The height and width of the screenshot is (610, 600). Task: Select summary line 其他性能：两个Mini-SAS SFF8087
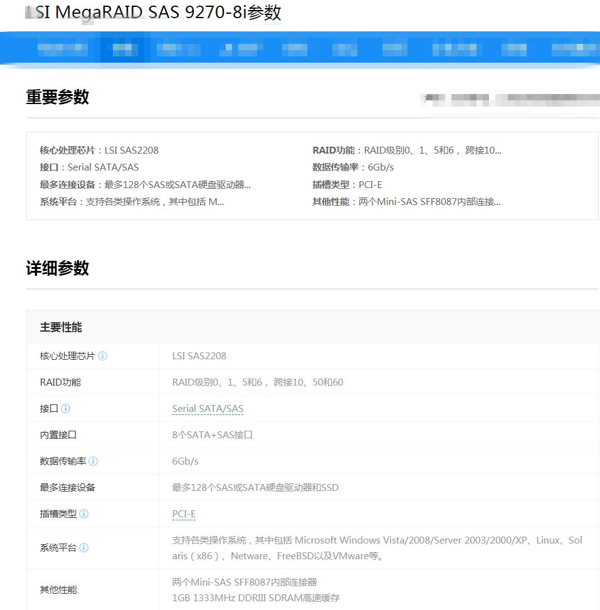click(407, 202)
